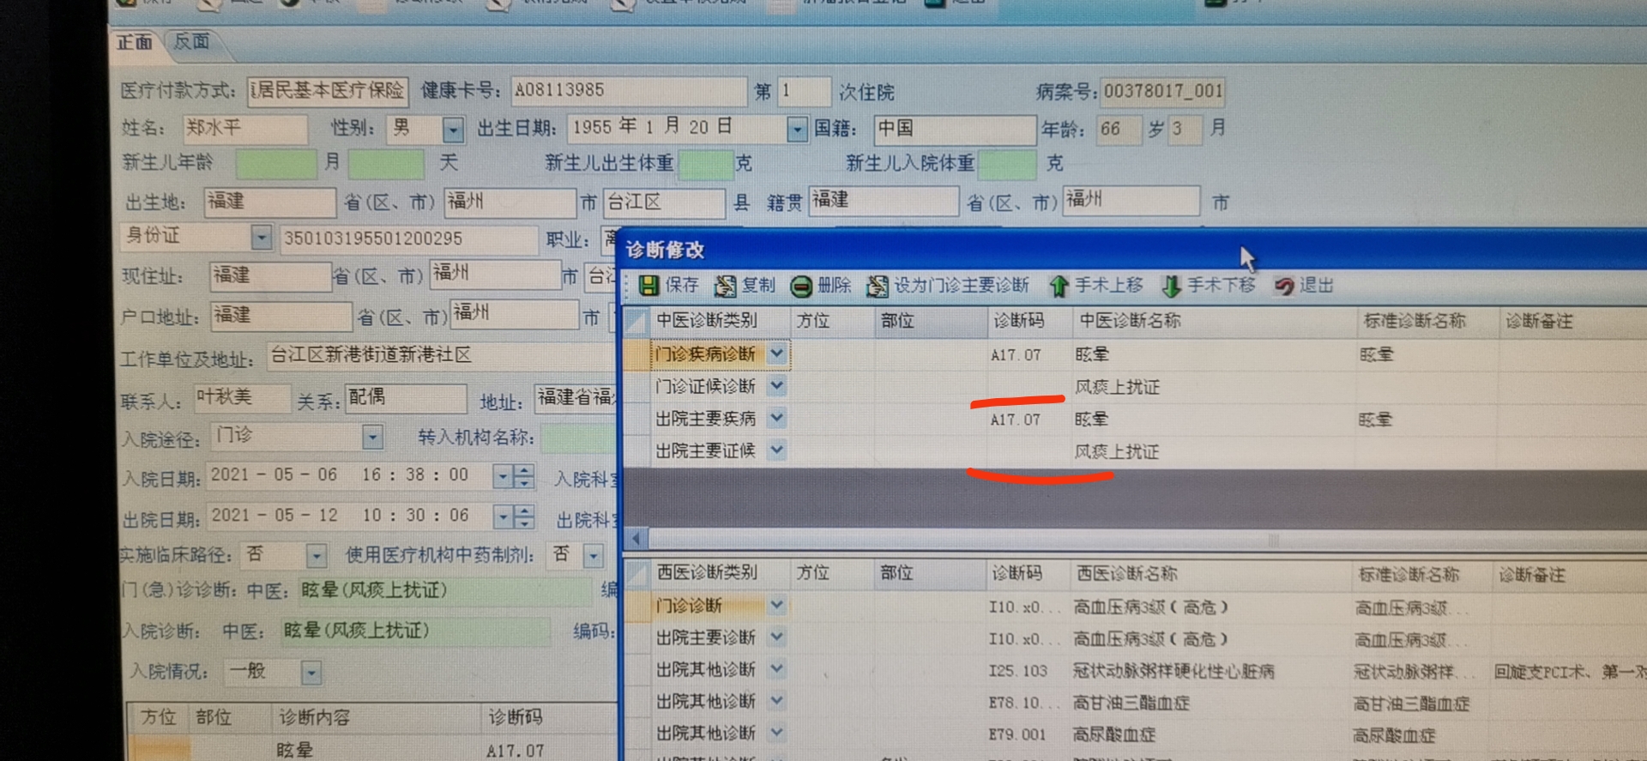Click the 门(急)诊诊断 中医 field
Viewport: 1647px width, 761px height.
444,590
